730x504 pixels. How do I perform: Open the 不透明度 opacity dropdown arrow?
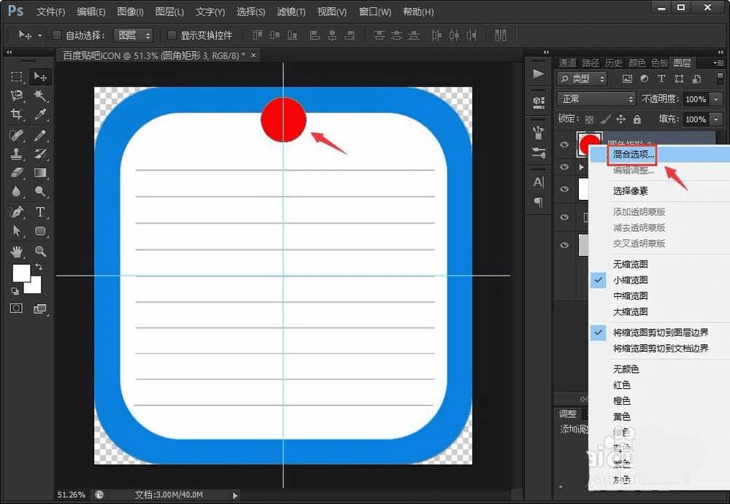(x=715, y=99)
